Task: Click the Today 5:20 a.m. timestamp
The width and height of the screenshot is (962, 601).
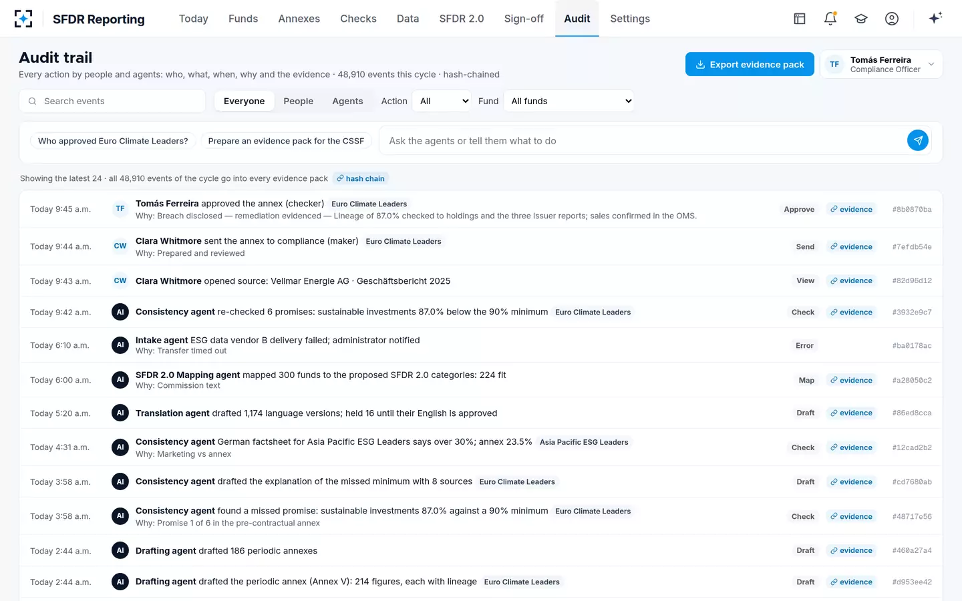Action: (59, 414)
